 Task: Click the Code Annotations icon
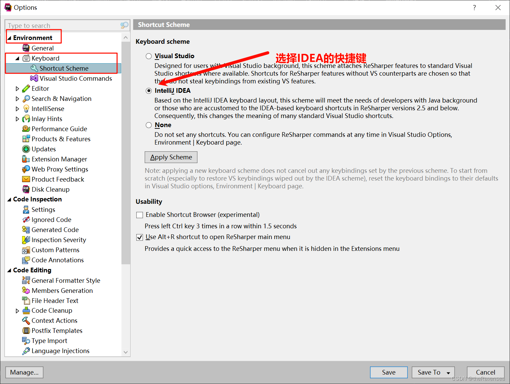click(26, 260)
